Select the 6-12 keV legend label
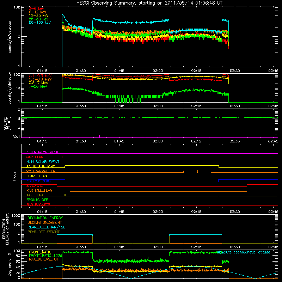 click(38, 12)
